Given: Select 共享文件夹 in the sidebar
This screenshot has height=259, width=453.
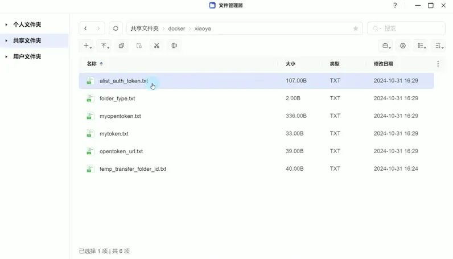Looking at the screenshot, I should 27,41.
